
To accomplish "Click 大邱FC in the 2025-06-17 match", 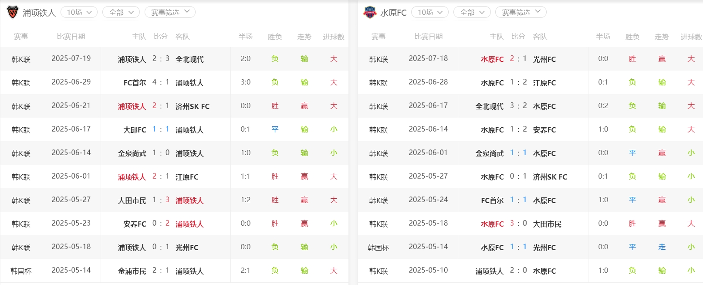I will coord(135,130).
